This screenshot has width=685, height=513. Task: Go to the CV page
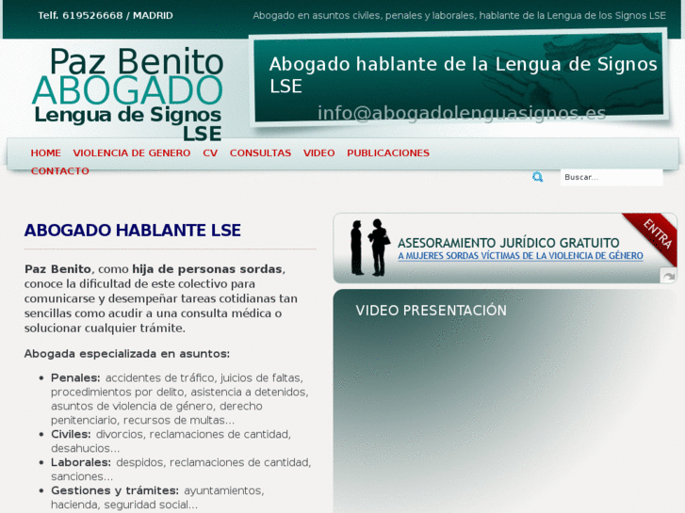210,152
